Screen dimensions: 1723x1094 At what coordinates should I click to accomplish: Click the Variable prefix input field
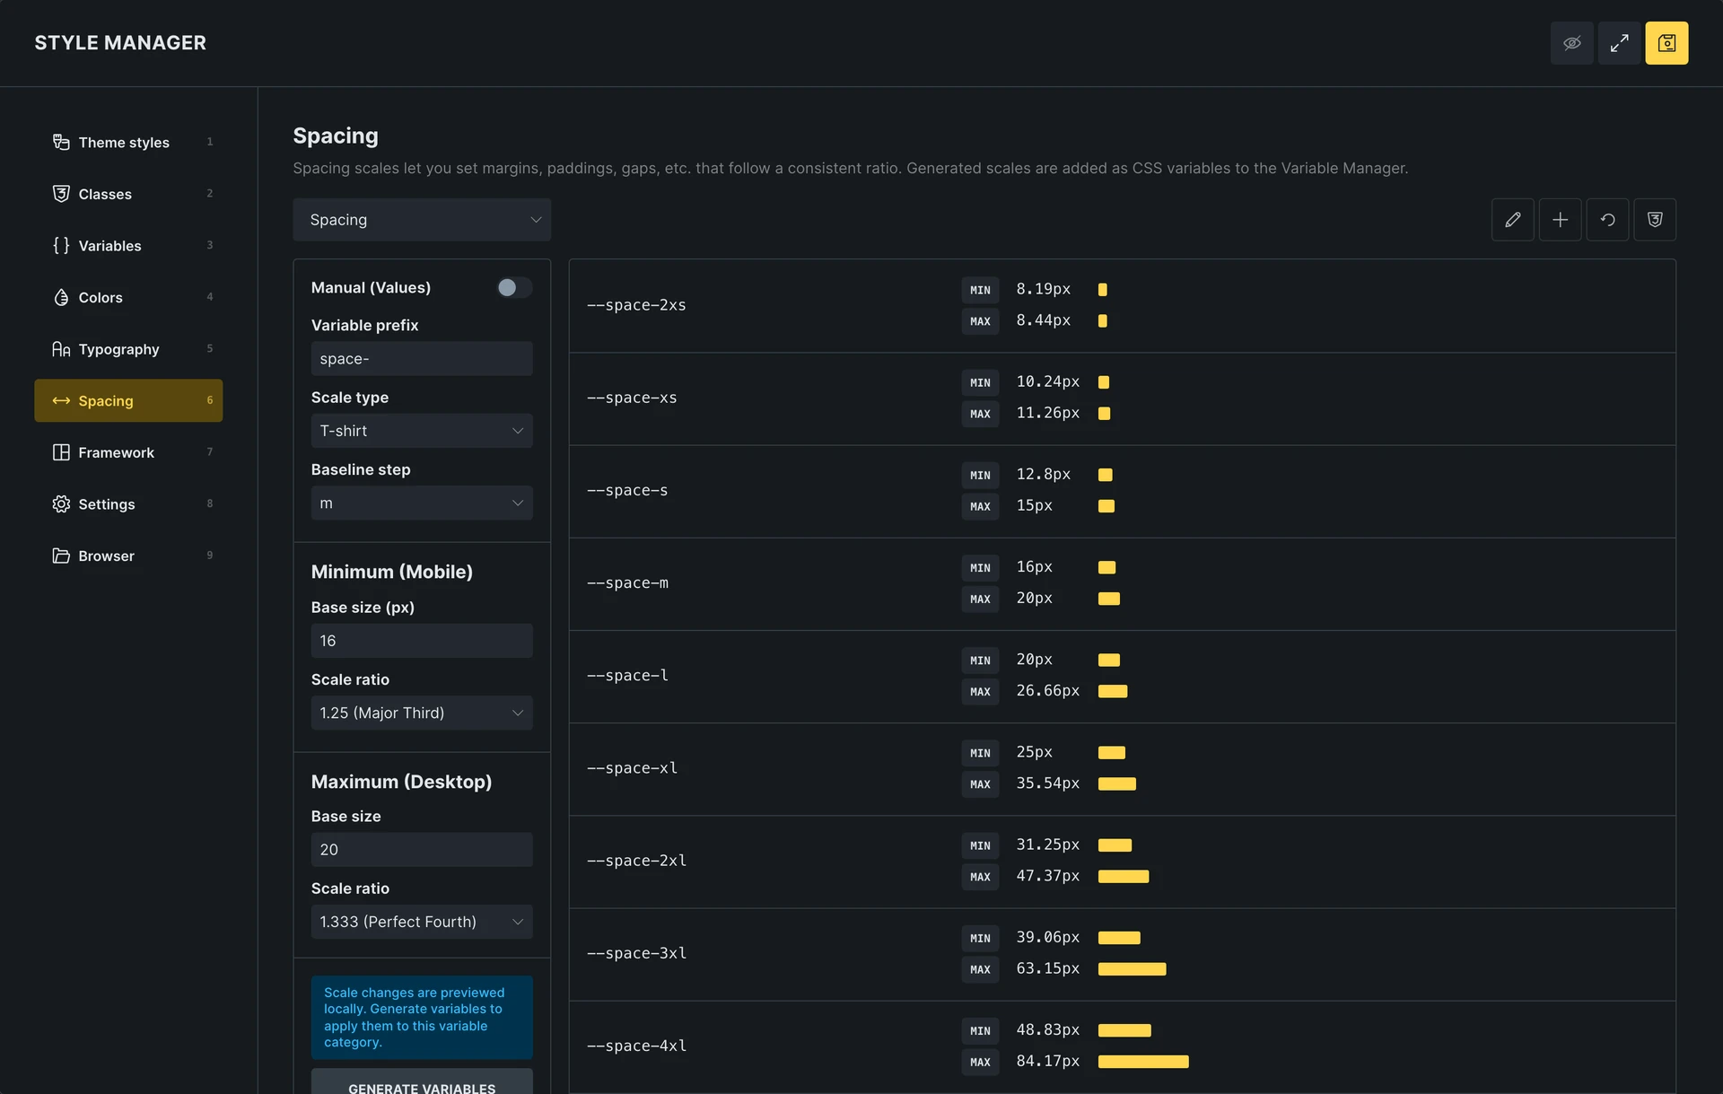coord(422,358)
